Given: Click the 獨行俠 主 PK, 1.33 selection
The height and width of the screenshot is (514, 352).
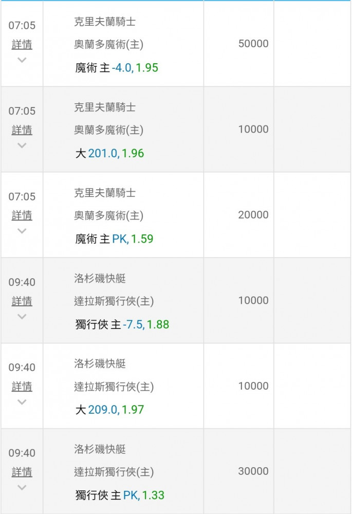Looking at the screenshot, I should click(120, 495).
